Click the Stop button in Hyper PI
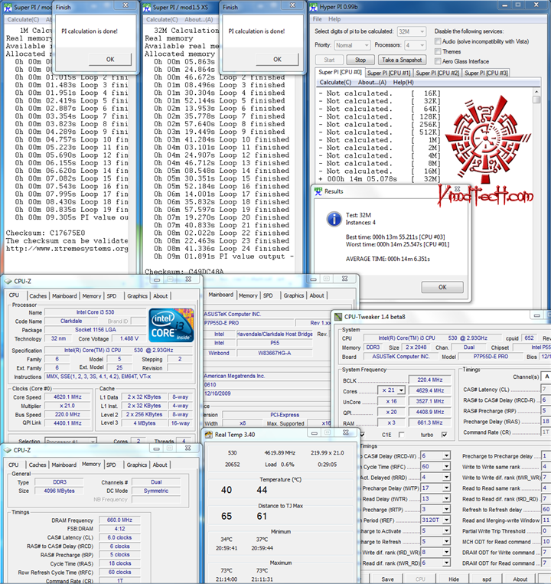 tap(360, 60)
